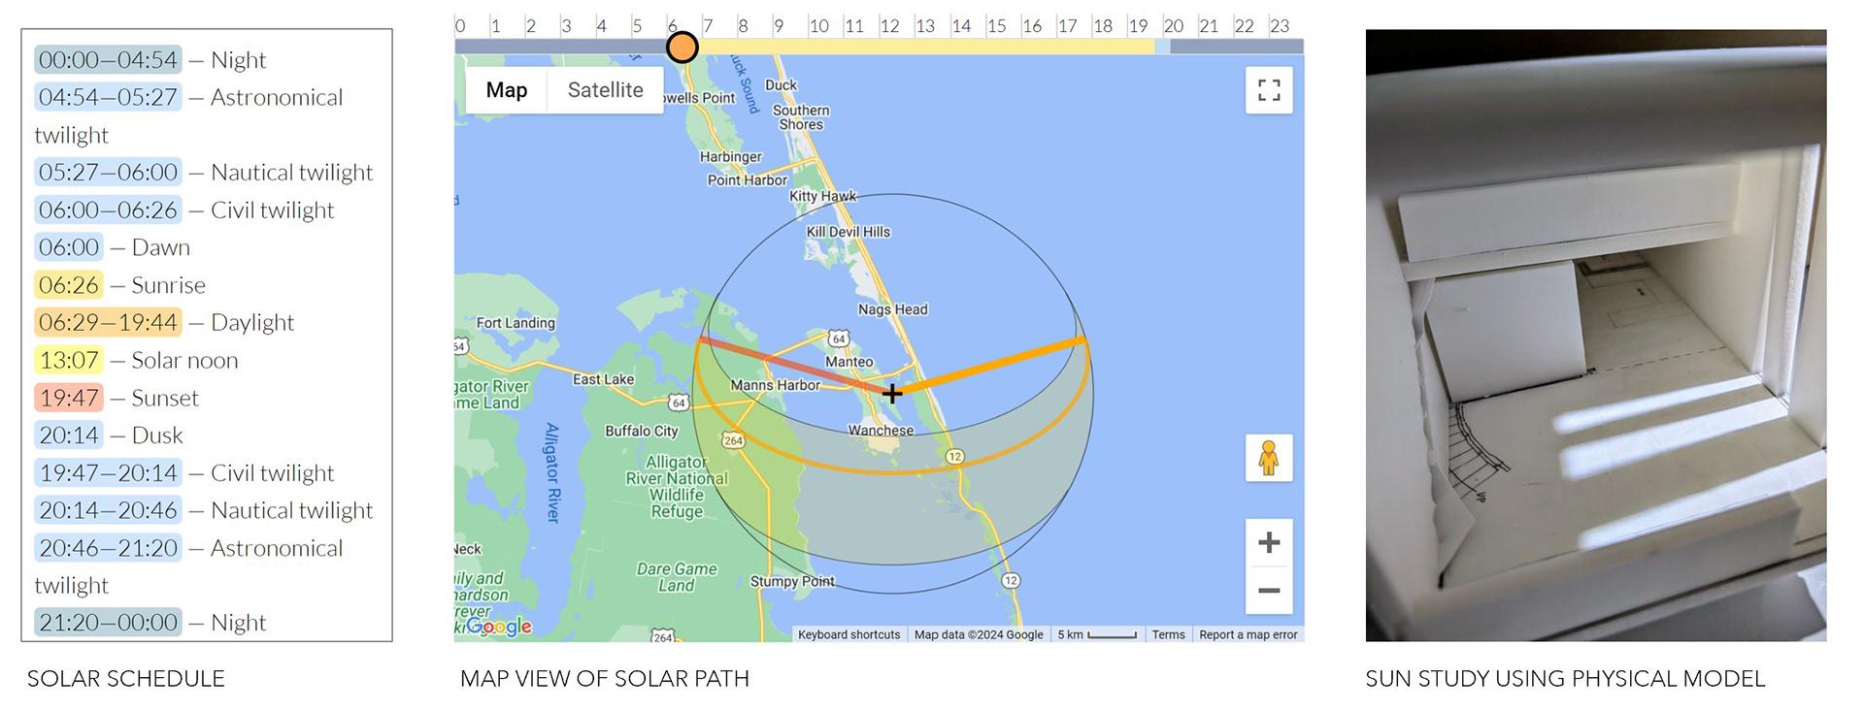The width and height of the screenshot is (1864, 710).
Task: Click Fort Landing map label
Action: 516,323
